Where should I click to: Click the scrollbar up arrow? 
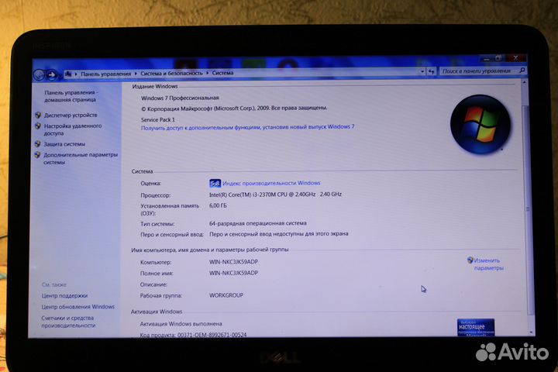point(524,82)
